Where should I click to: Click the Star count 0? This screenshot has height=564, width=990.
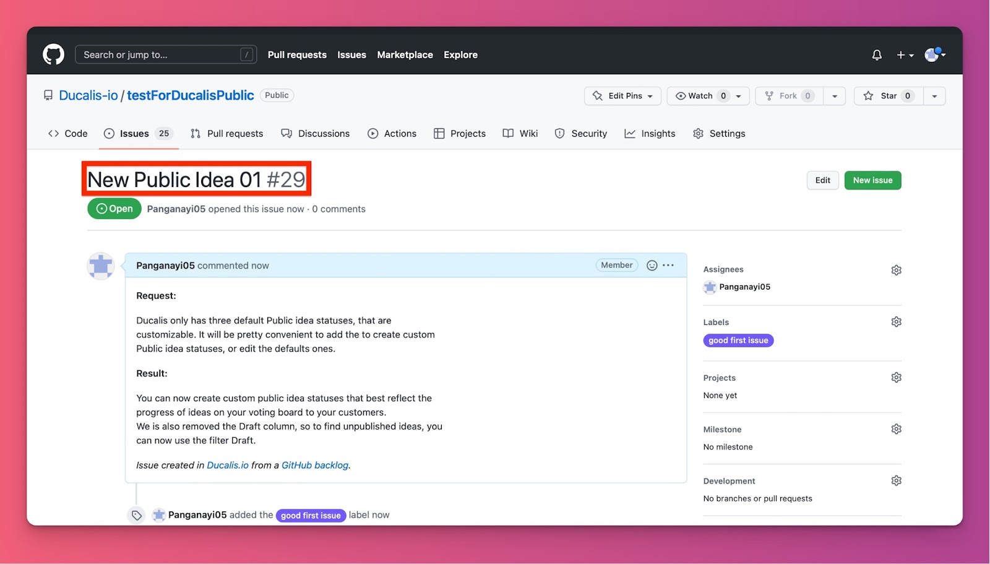tap(908, 96)
